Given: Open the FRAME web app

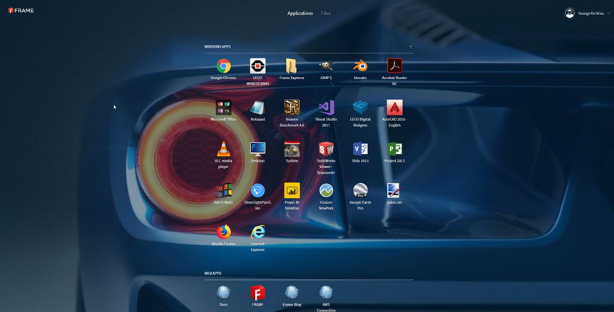Looking at the screenshot, I should [257, 293].
